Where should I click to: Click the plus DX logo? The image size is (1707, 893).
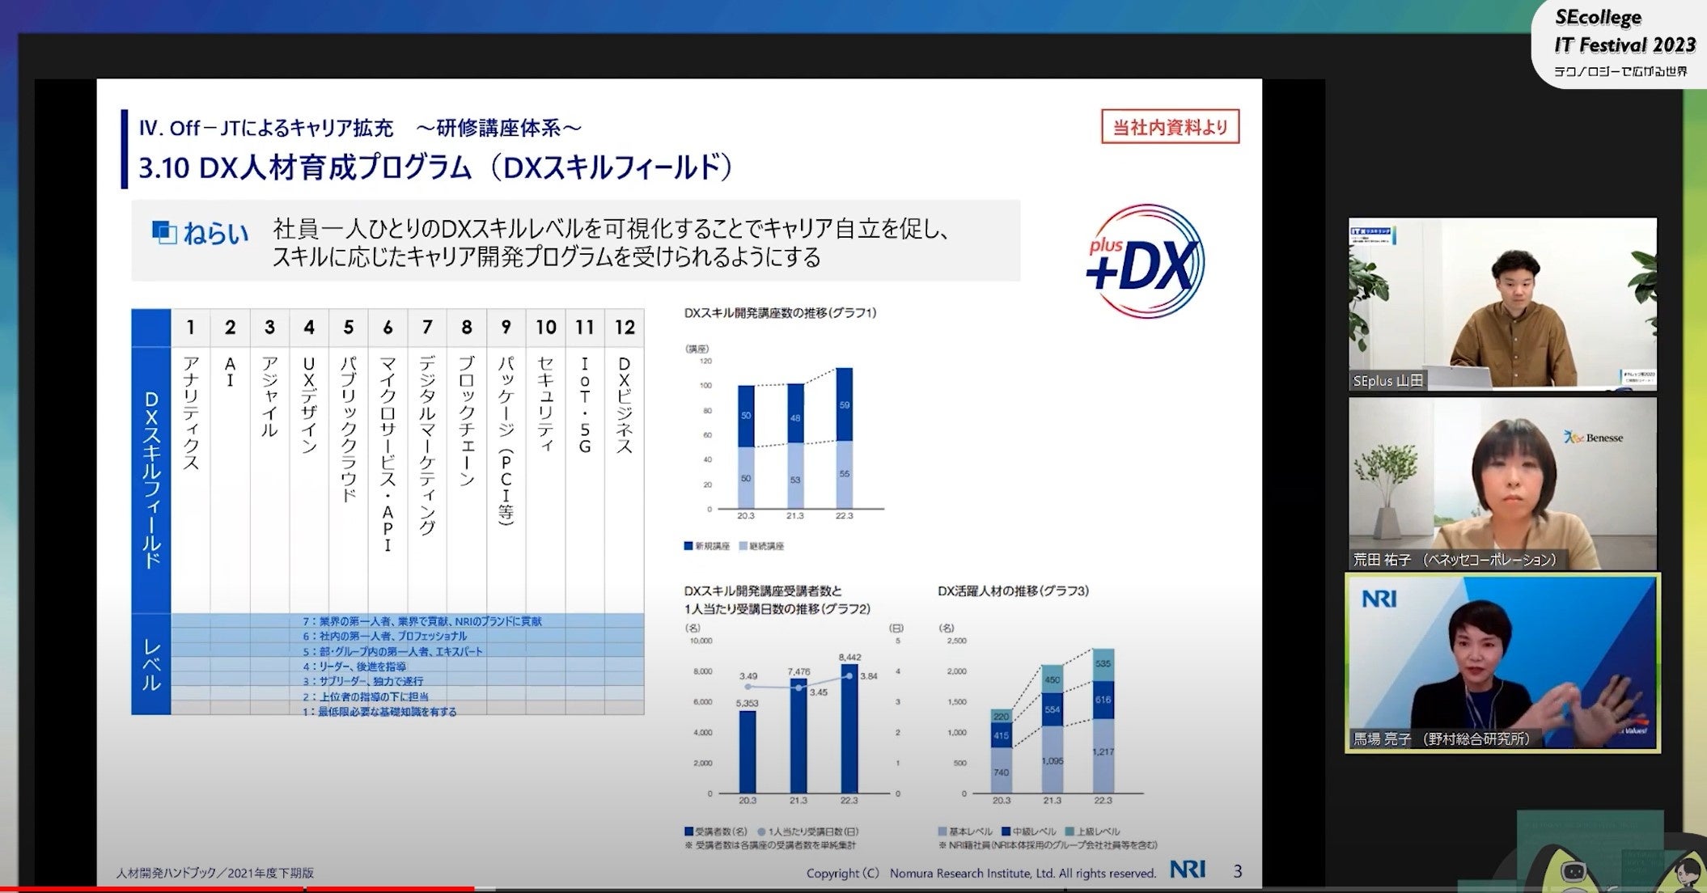pos(1144,261)
